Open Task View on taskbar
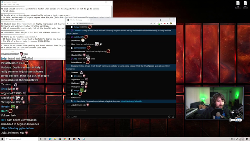Viewport: 250px width, 141px height. [x=45, y=139]
